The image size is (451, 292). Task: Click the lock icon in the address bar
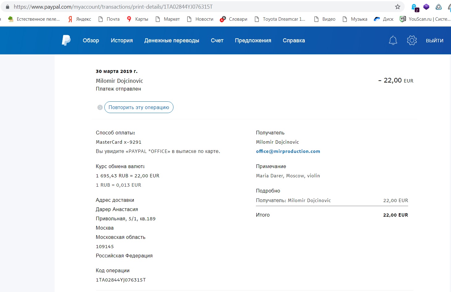(7, 7)
